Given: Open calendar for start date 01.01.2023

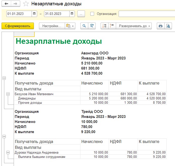Looking at the screenshot, I should pos(34,14).
